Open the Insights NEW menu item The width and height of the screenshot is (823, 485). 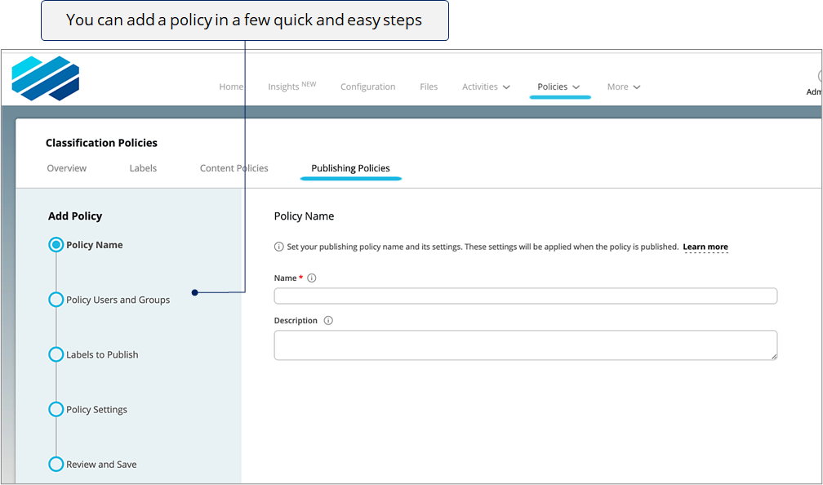[x=291, y=86]
